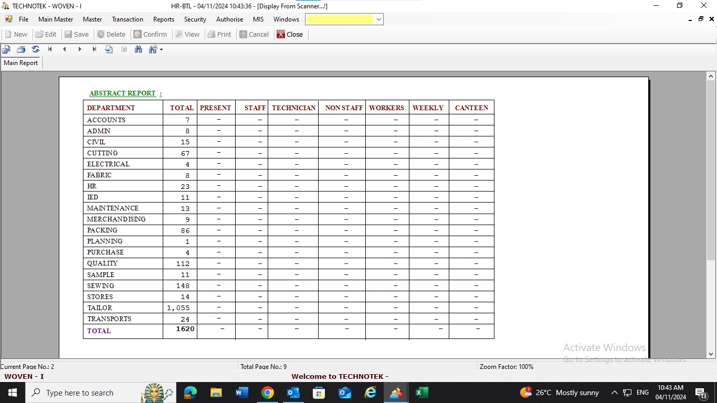Open the yellow combo box dropdown
Screen dimensions: 717x403
click(378, 19)
